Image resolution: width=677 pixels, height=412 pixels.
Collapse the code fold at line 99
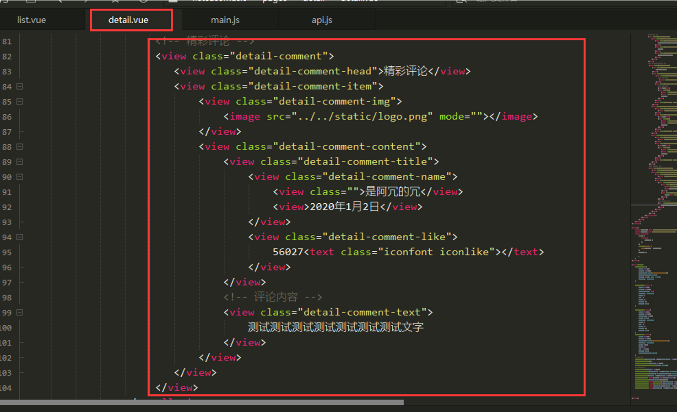point(20,312)
